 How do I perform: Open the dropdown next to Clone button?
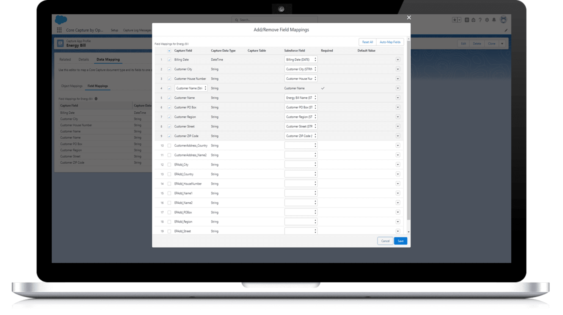point(502,43)
